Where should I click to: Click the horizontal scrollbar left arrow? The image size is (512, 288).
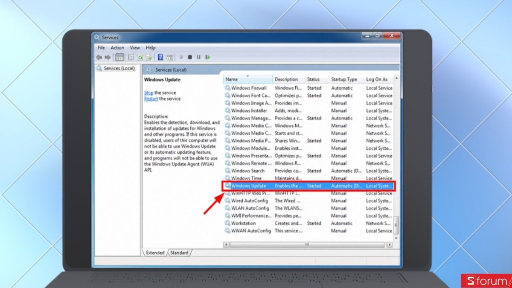227,245
